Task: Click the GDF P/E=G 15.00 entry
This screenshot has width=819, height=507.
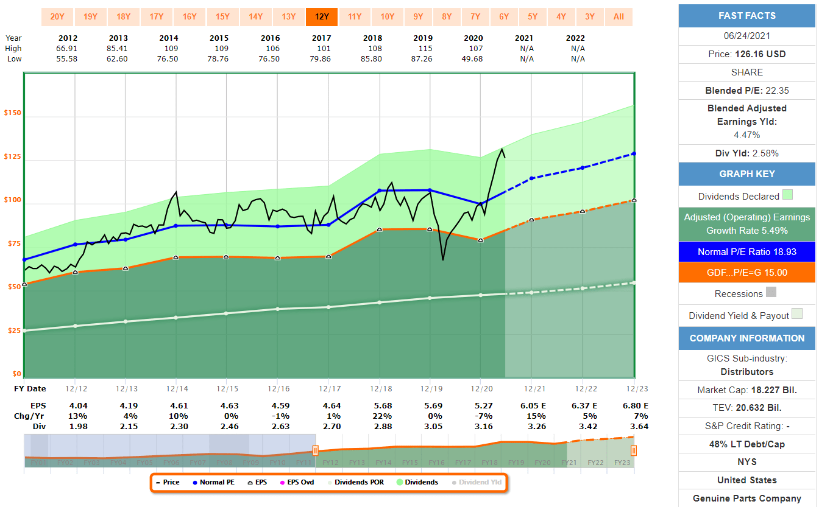Action: point(746,272)
